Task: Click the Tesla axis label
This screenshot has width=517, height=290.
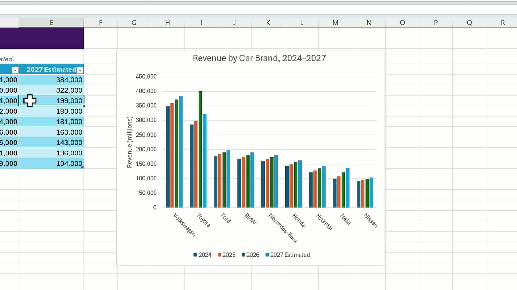Action: [x=345, y=219]
